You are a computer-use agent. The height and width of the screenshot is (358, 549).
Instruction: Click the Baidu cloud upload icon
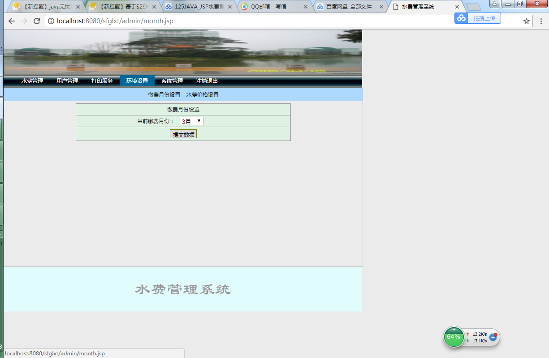tap(461, 18)
